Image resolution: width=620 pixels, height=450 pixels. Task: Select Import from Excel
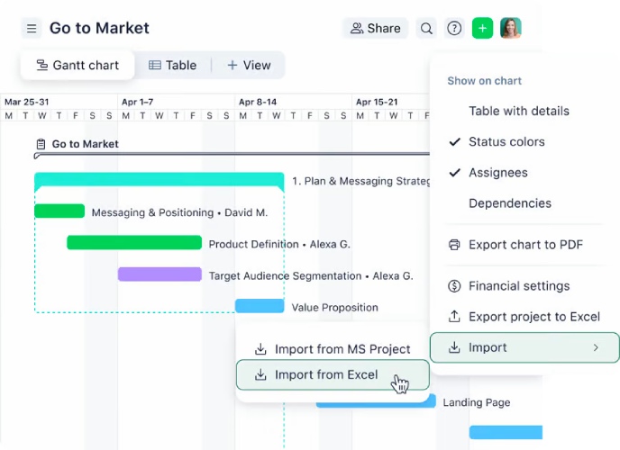[333, 374]
